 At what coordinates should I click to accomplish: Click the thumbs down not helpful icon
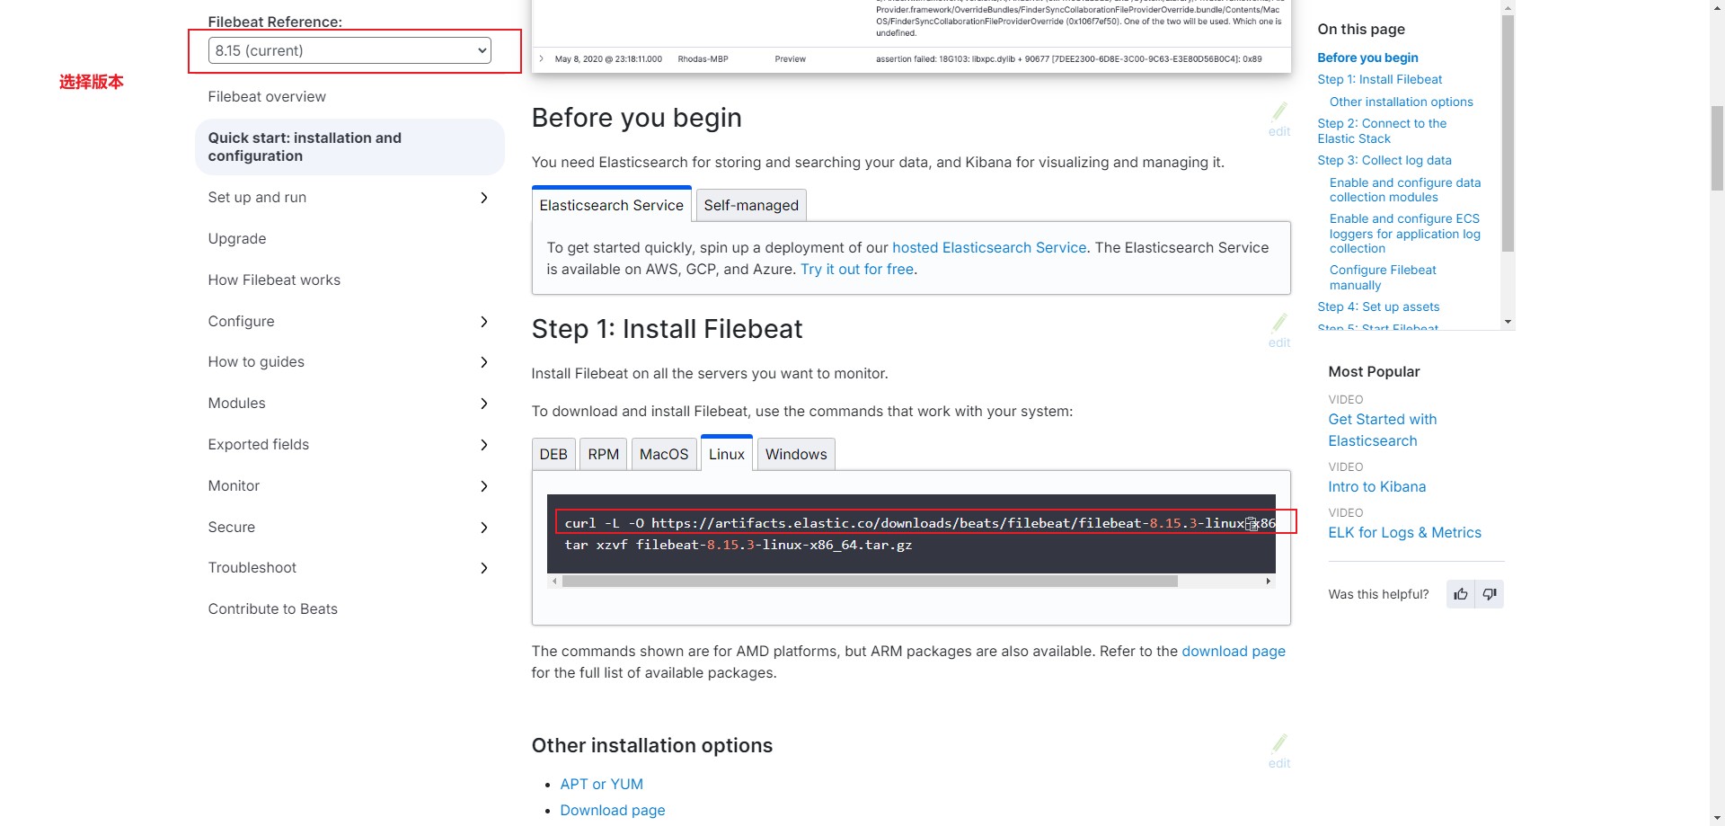tap(1490, 594)
